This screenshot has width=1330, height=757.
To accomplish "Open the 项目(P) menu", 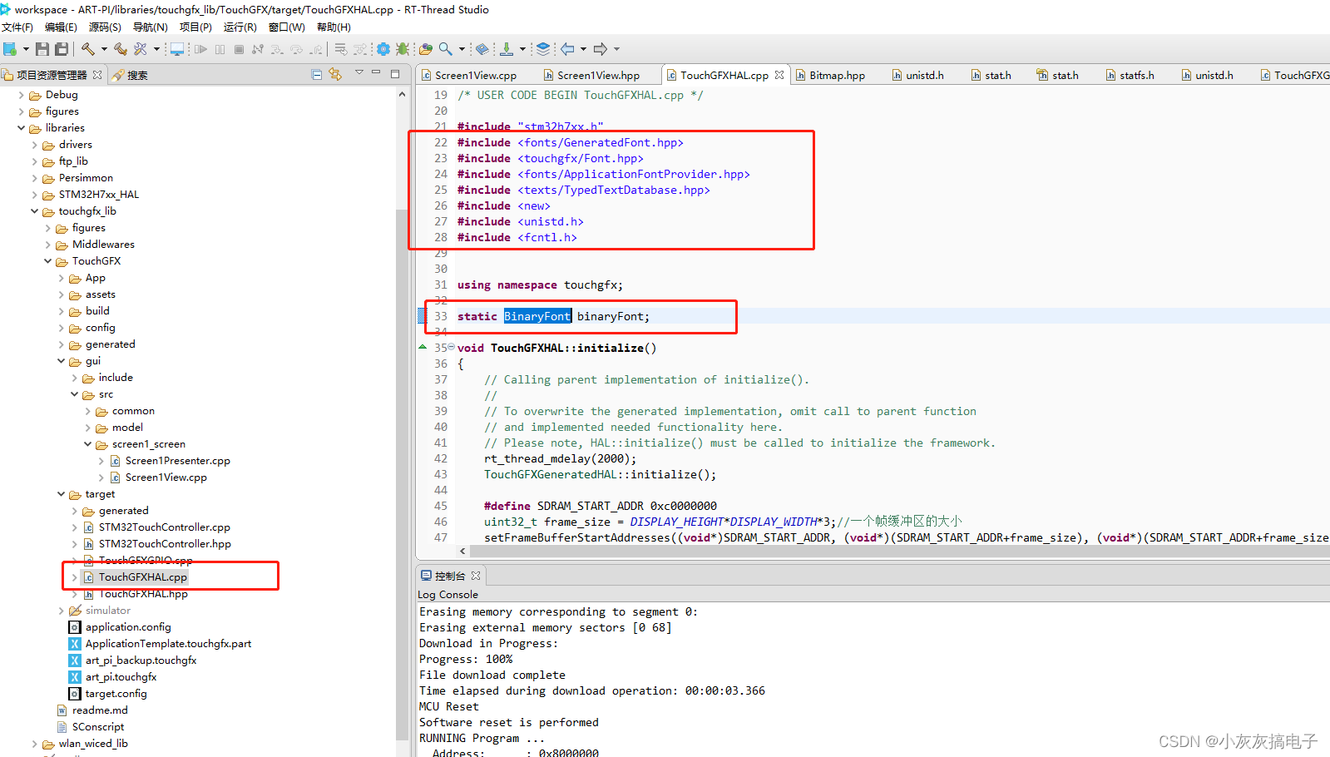I will click(x=195, y=27).
